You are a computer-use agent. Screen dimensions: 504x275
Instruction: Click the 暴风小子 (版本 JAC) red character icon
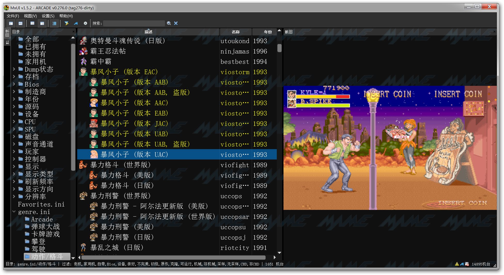pyautogui.click(x=94, y=124)
